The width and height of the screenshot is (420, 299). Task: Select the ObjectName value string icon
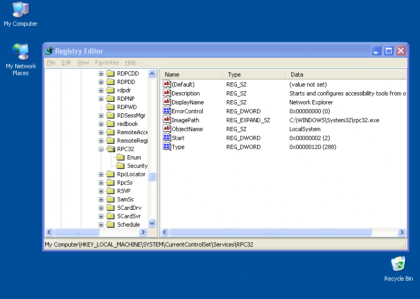click(x=166, y=129)
